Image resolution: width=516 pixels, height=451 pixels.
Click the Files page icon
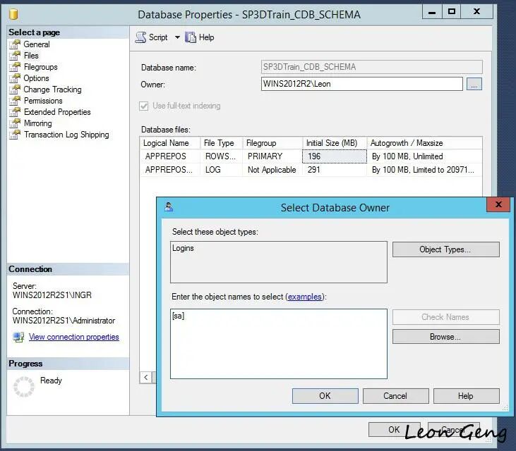[x=15, y=56]
